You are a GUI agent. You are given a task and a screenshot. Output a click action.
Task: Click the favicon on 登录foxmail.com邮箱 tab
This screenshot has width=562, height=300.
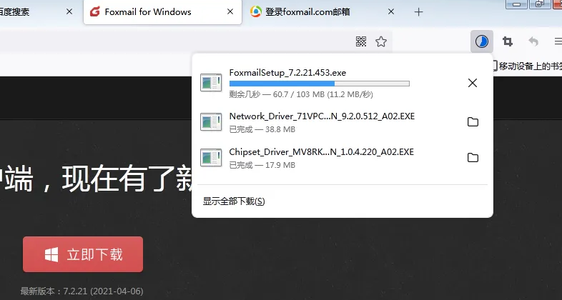255,12
